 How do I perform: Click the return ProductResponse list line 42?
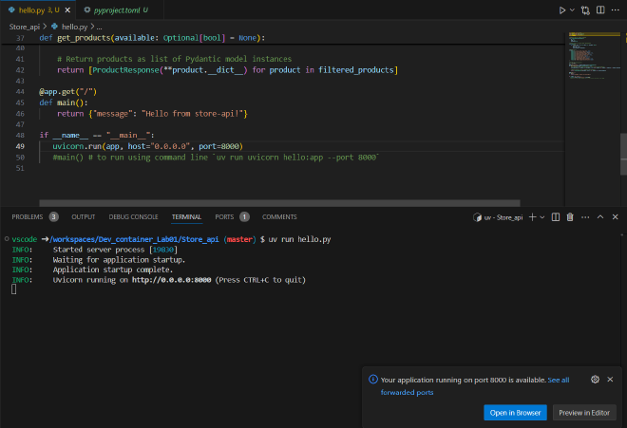(227, 70)
